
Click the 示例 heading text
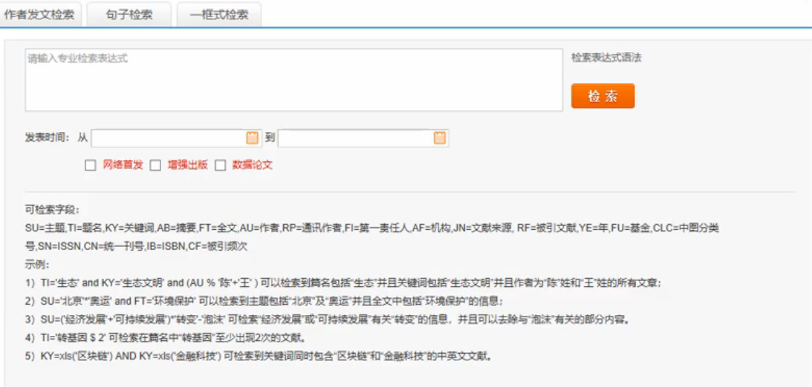(x=36, y=265)
